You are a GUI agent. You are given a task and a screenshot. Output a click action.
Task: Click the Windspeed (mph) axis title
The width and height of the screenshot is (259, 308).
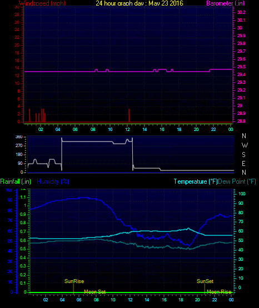[x=42, y=3]
